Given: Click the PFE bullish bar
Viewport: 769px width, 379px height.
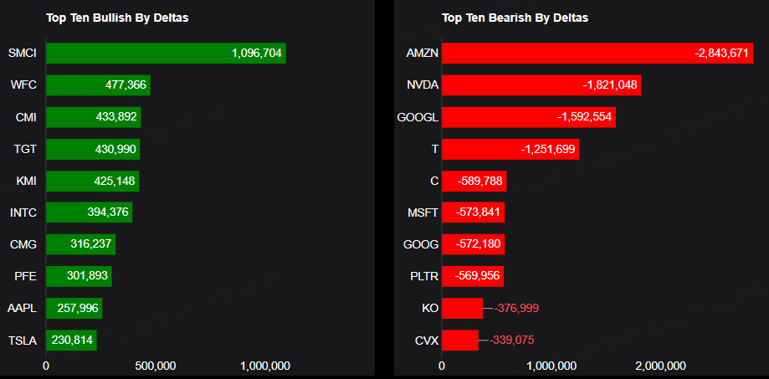Looking at the screenshot, I should click(x=79, y=275).
